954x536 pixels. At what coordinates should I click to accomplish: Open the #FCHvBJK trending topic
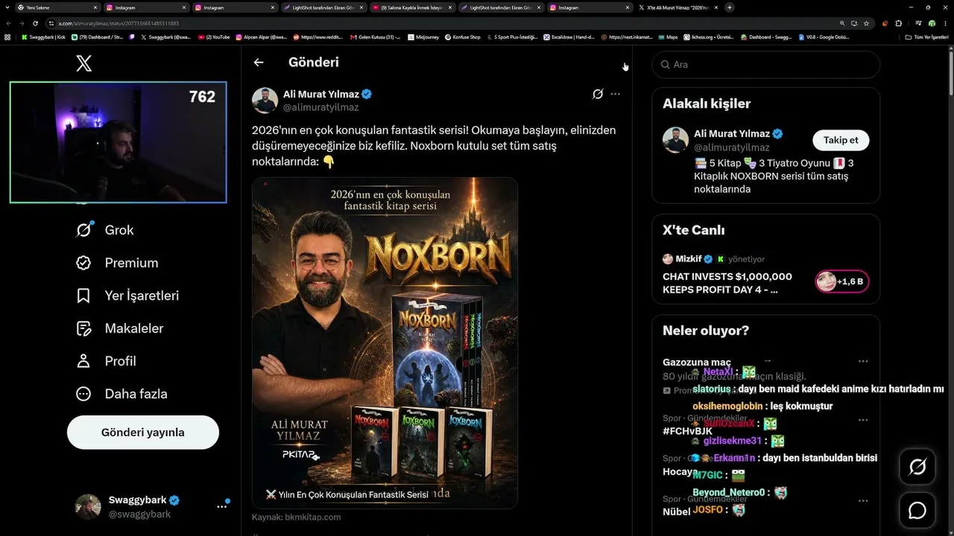[687, 431]
